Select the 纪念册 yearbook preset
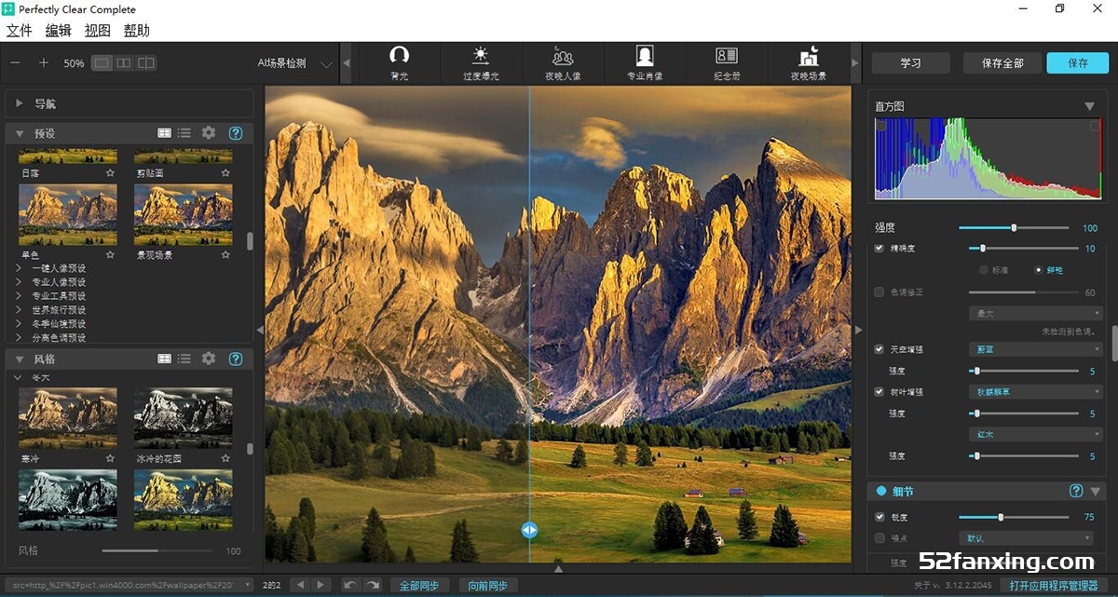Image resolution: width=1118 pixels, height=597 pixels. [727, 62]
